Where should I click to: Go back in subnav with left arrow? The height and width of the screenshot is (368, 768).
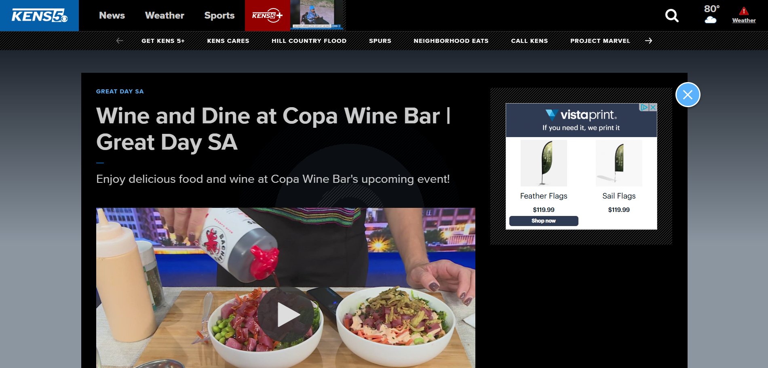coord(120,41)
